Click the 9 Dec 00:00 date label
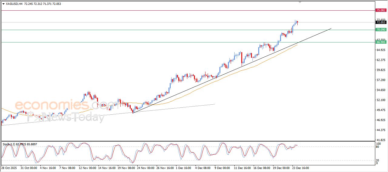This screenshot has width=388, height=172. (x=222, y=168)
